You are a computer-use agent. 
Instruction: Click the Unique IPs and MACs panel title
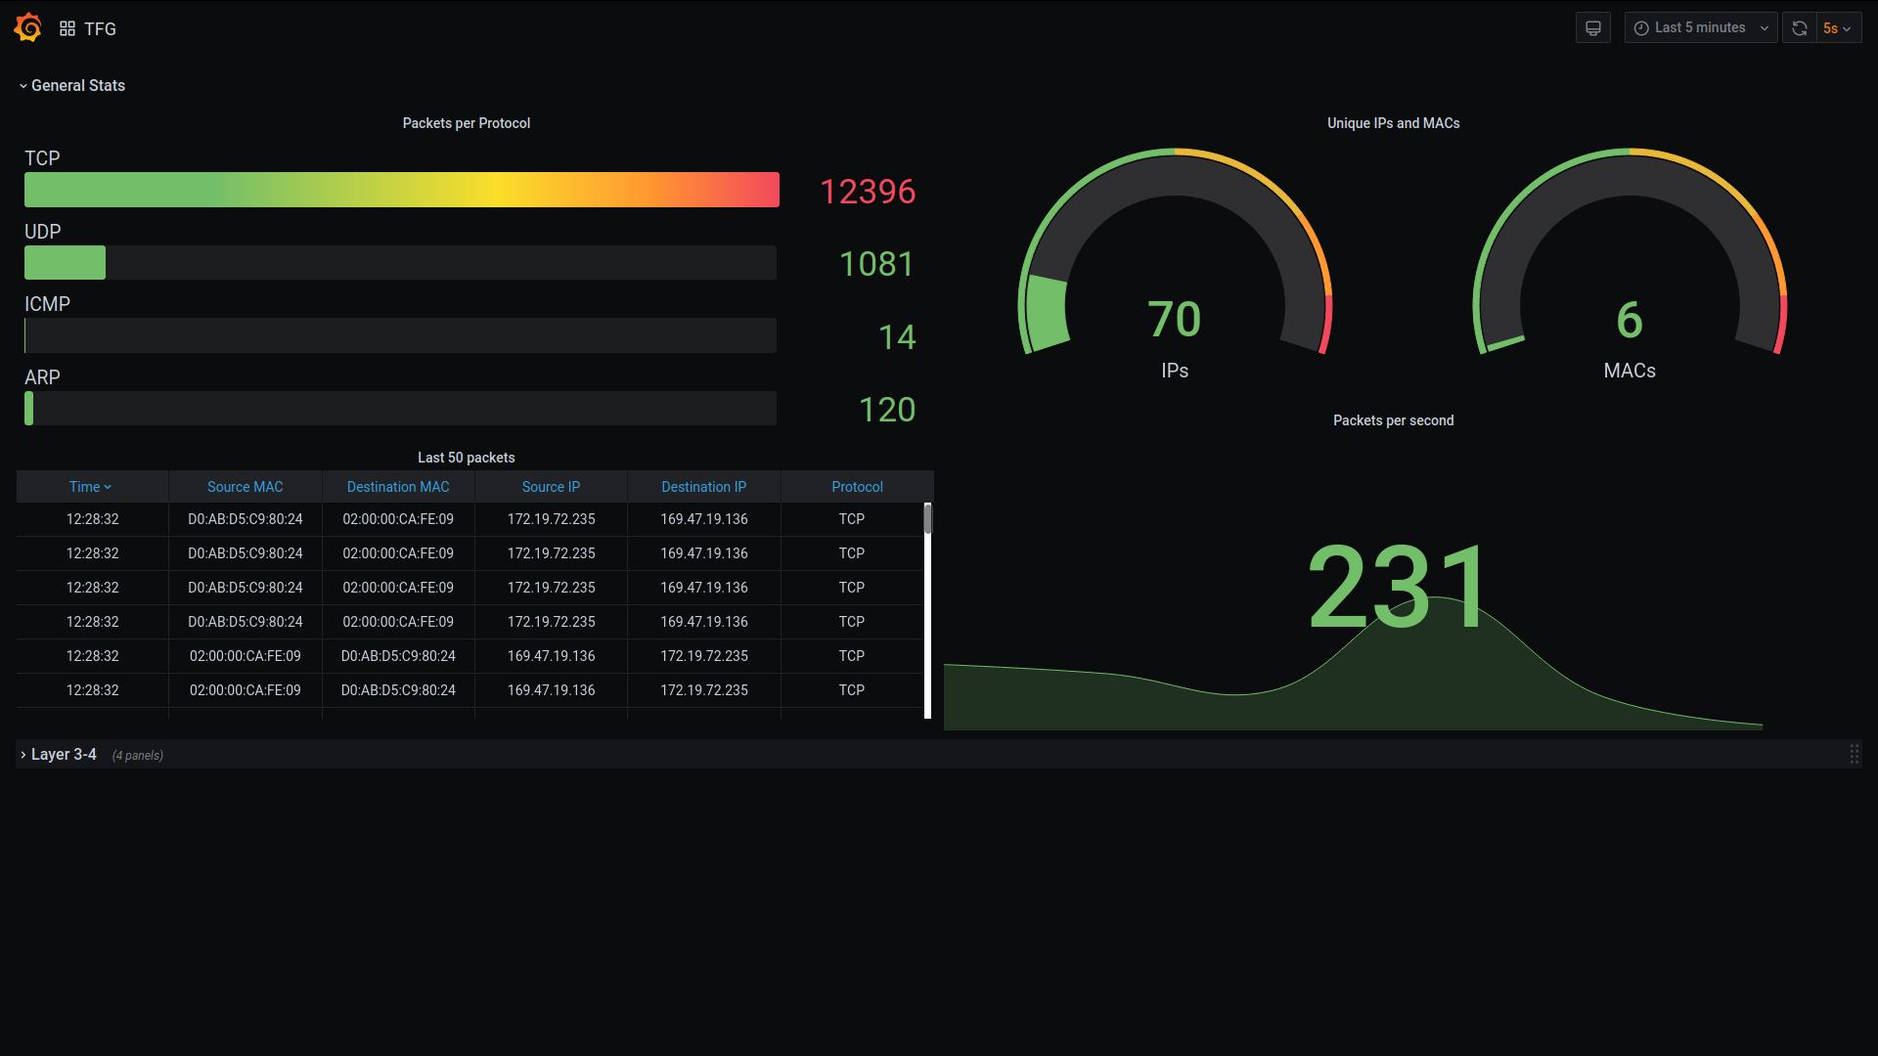1393,123
